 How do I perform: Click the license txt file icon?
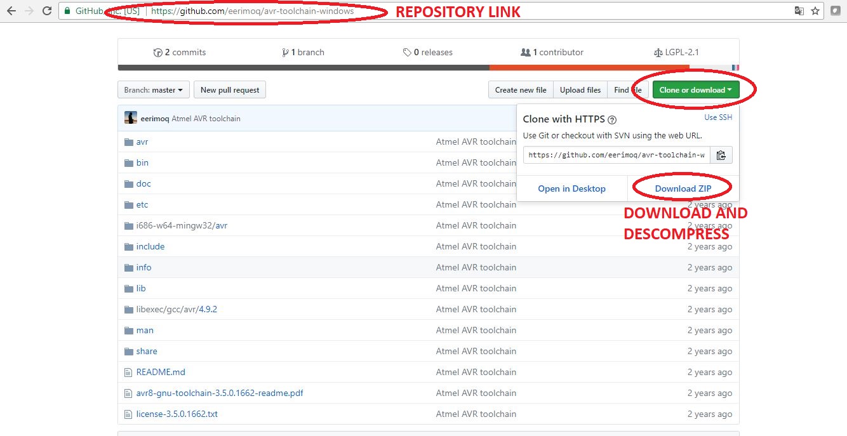pos(129,414)
